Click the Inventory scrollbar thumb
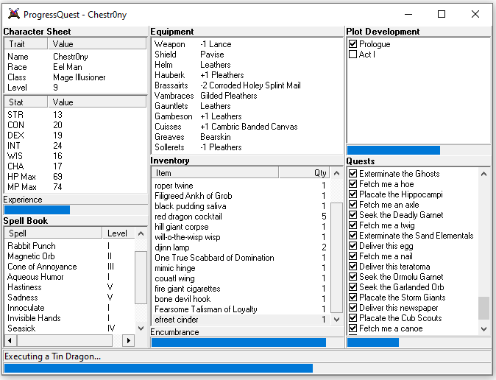 [336, 258]
